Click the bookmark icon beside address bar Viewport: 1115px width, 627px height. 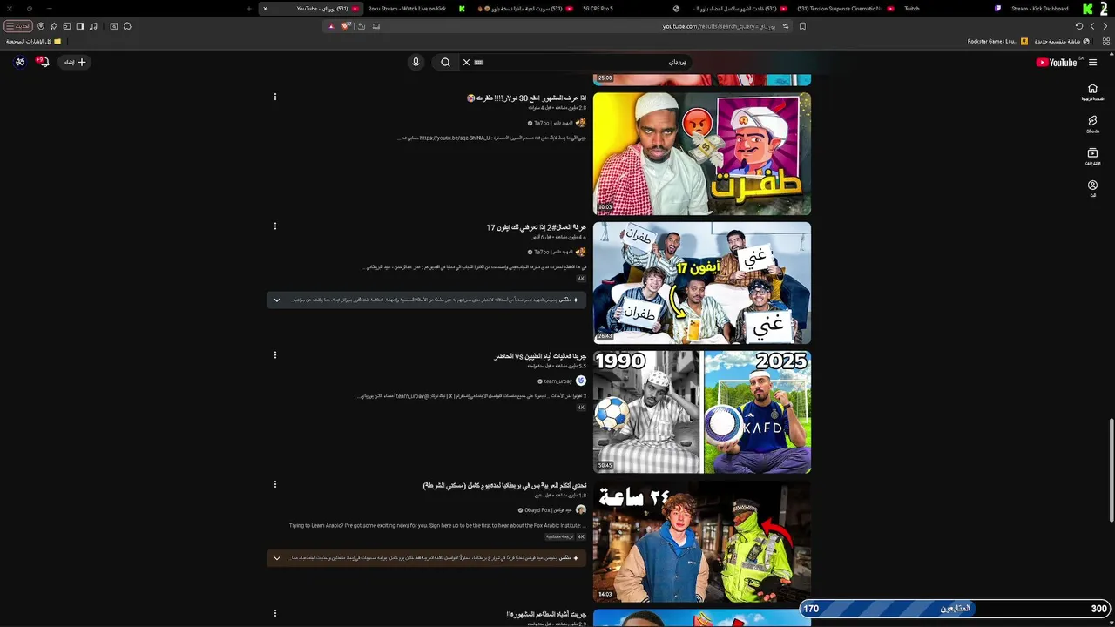pyautogui.click(x=802, y=26)
